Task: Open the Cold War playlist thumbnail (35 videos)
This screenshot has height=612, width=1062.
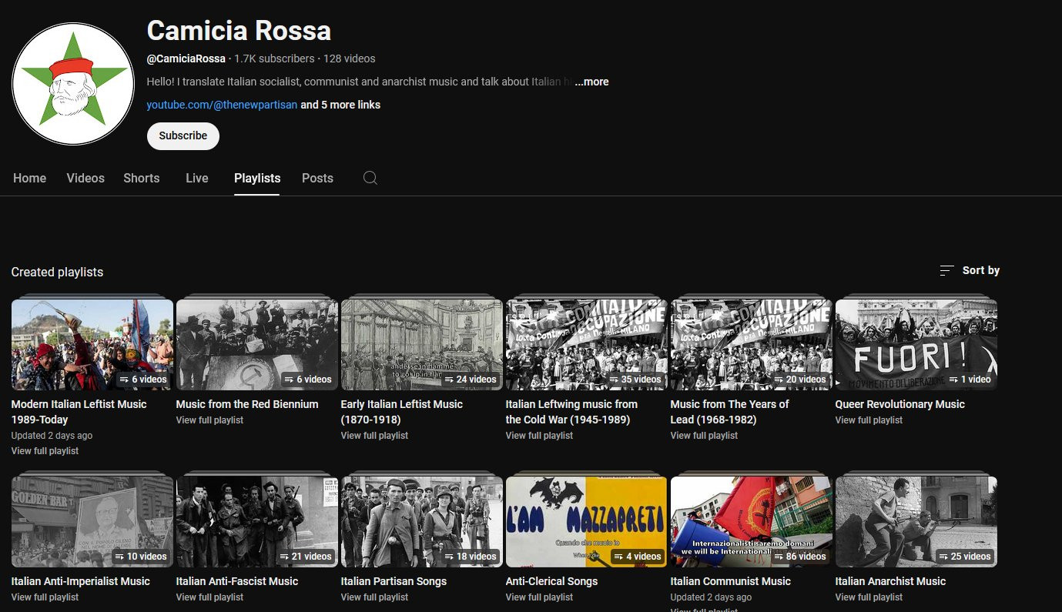Action: pos(587,344)
